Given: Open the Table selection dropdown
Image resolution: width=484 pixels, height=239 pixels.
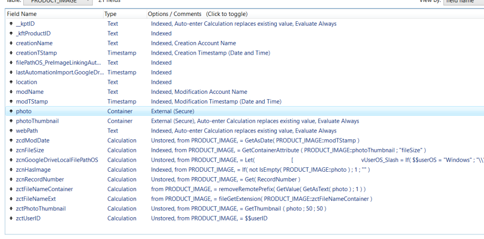Looking at the screenshot, I should pos(58,1).
